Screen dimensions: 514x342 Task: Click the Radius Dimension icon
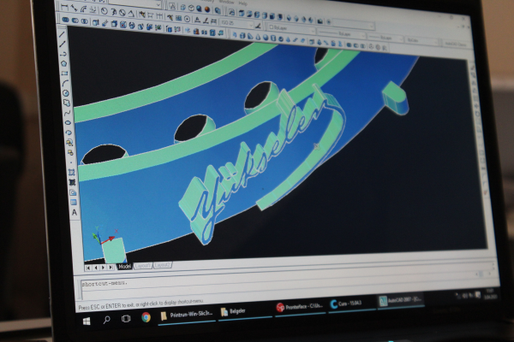(x=104, y=11)
